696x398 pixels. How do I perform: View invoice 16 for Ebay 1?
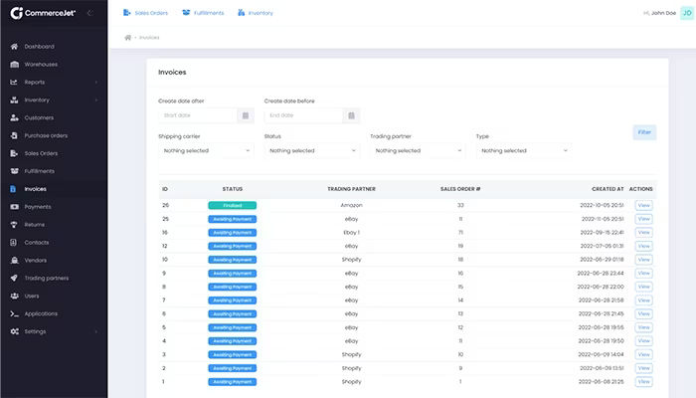pos(643,232)
